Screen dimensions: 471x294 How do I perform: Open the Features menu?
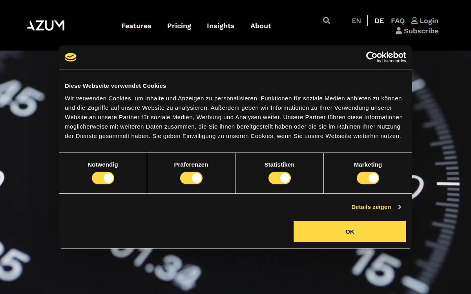click(x=136, y=26)
